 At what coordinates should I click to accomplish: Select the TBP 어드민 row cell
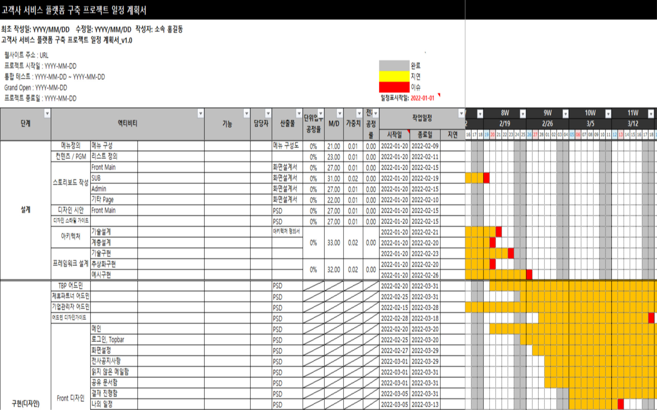[x=70, y=286]
